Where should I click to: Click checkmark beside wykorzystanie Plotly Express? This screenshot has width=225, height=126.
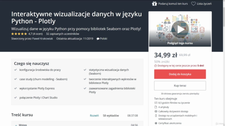(15, 88)
